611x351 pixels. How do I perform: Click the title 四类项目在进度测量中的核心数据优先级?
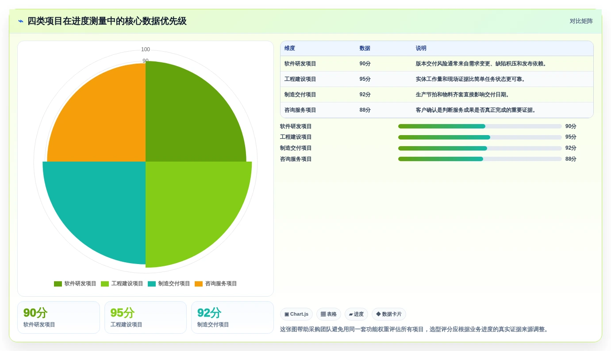pos(107,21)
